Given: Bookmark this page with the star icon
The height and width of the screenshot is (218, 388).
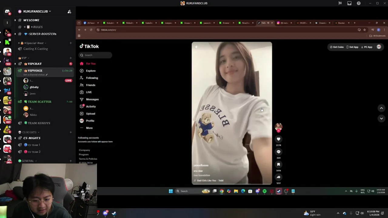Looking at the screenshot, I should (364, 30).
